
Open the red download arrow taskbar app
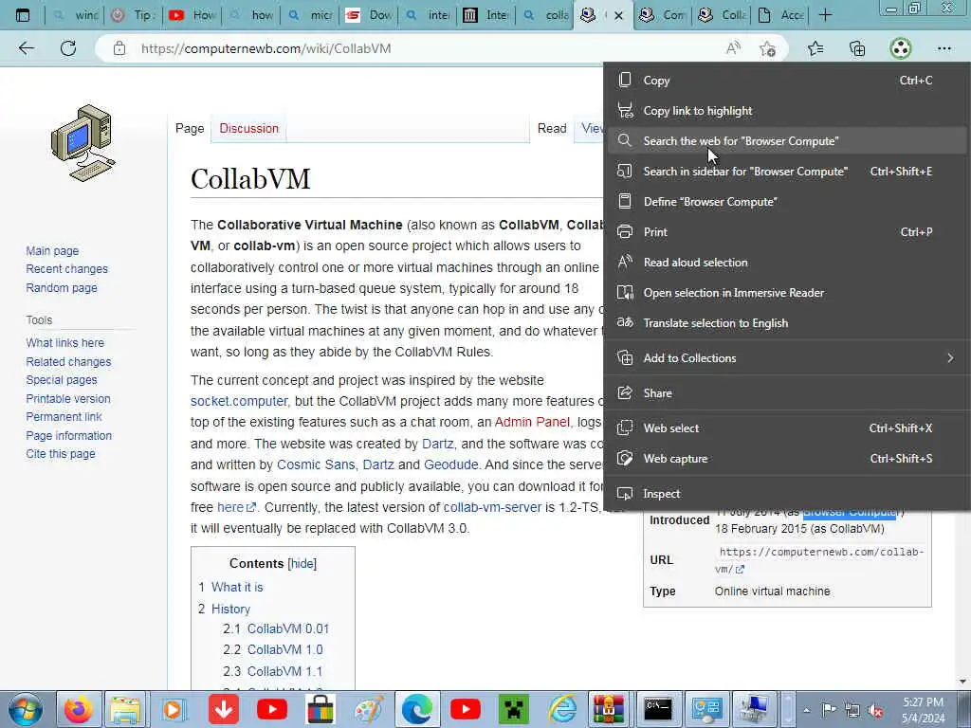point(224,709)
